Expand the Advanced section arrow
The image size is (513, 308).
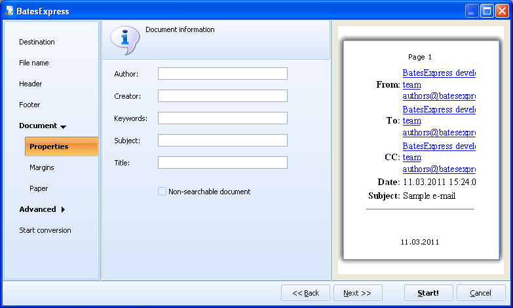(x=63, y=210)
